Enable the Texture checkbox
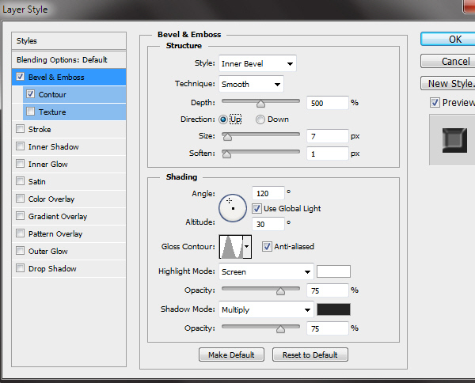 coord(31,112)
